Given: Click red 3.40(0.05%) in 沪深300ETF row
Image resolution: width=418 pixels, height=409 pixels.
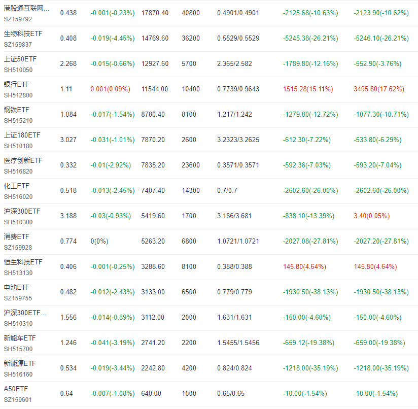Looking at the screenshot, I should tap(372, 216).
